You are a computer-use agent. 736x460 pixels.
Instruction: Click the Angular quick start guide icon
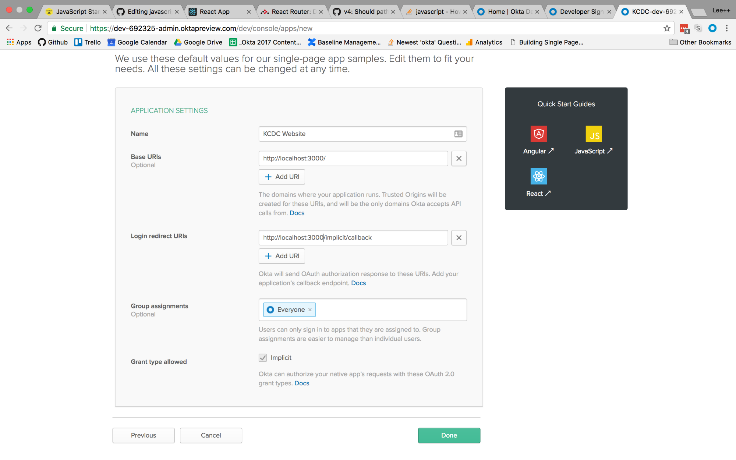pyautogui.click(x=538, y=134)
